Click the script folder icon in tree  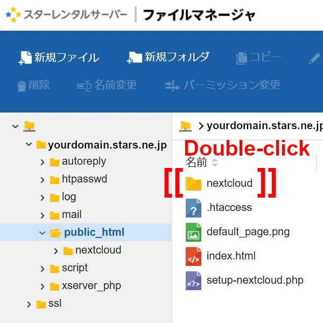coord(54,269)
